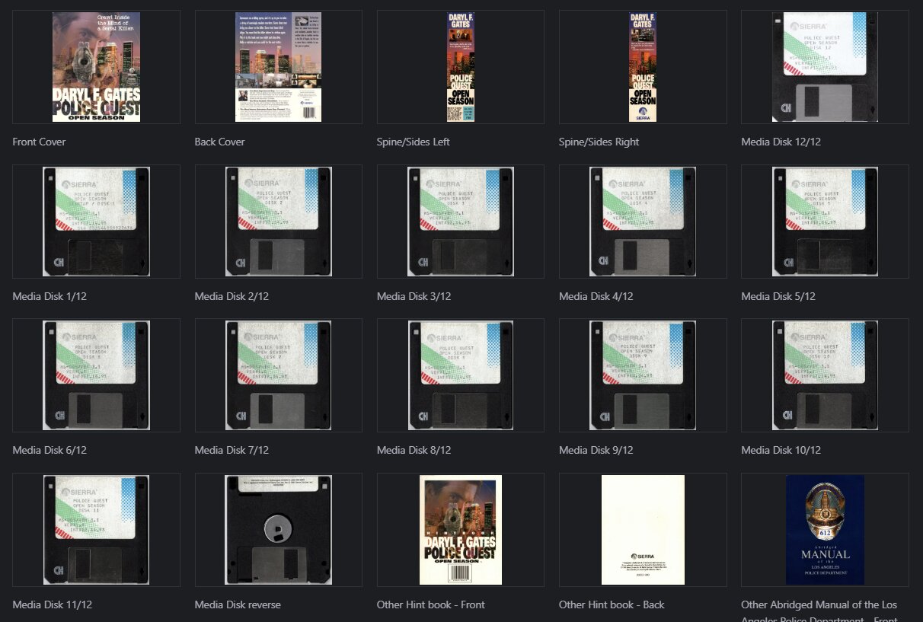
Task: Open Media Disk 4/12 floppy picture
Action: 643,222
